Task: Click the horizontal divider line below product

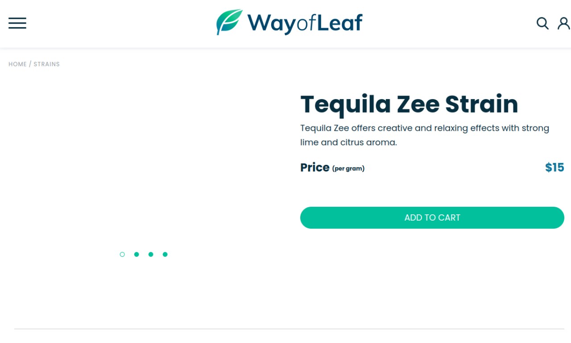Action: click(289, 329)
